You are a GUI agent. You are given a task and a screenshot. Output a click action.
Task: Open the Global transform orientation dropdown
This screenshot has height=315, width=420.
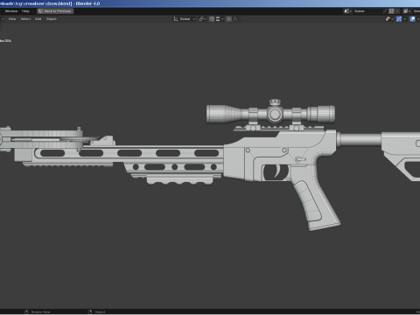[185, 19]
